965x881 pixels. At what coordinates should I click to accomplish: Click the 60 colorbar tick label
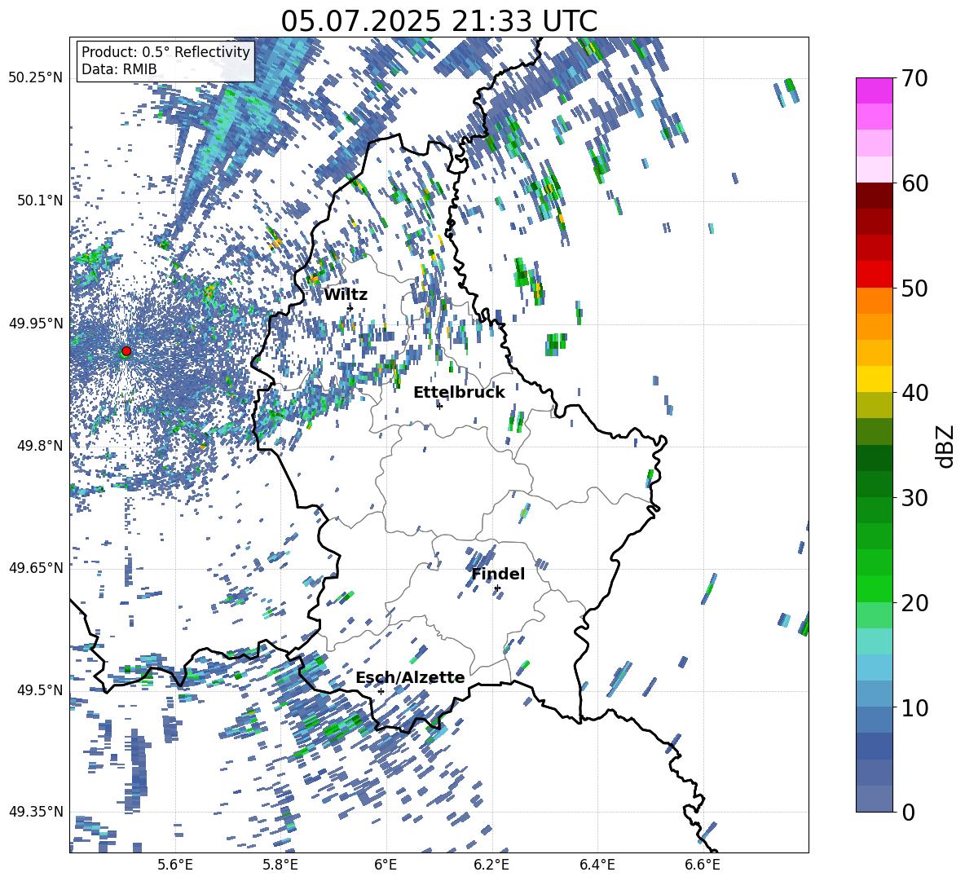(914, 183)
